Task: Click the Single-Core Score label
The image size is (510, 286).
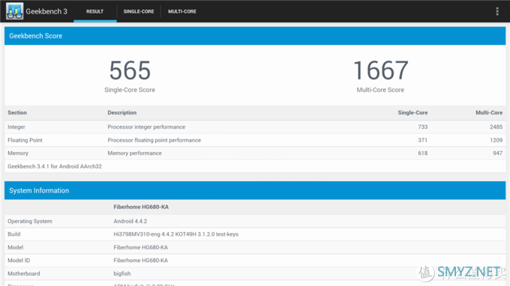Action: click(x=130, y=90)
